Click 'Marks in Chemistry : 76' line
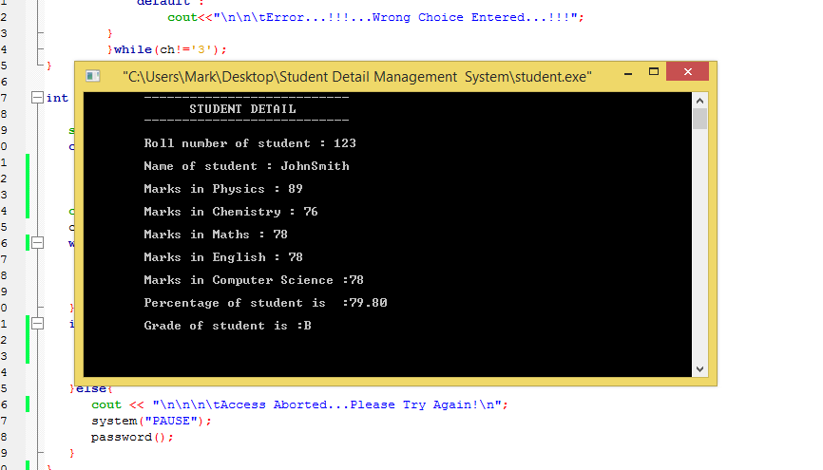 coord(231,212)
